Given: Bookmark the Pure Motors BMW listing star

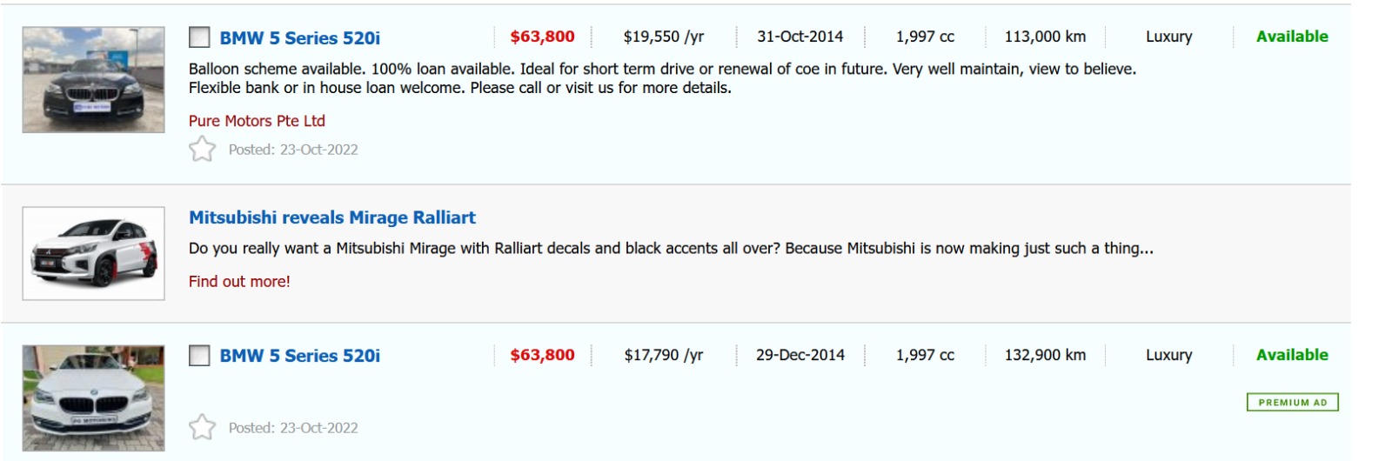Looking at the screenshot, I should pos(202,149).
